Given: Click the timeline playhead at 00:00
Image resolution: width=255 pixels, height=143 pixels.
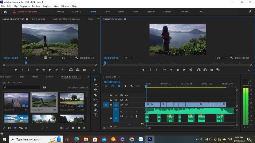Looking at the screenshot, I should click(146, 86).
